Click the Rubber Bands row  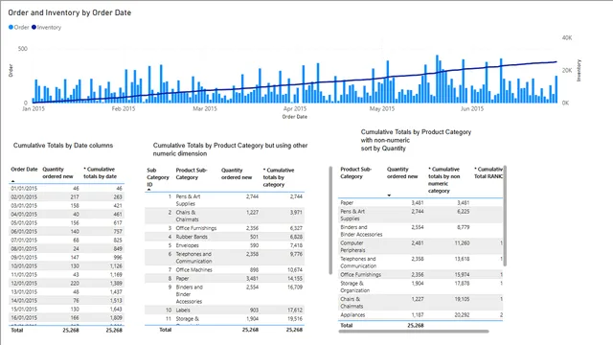click(x=224, y=237)
